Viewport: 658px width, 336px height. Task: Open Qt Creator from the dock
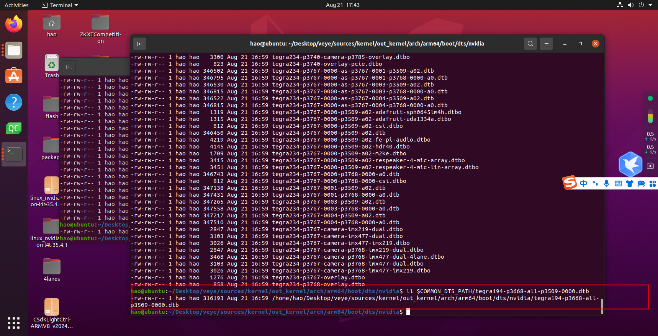tap(14, 128)
